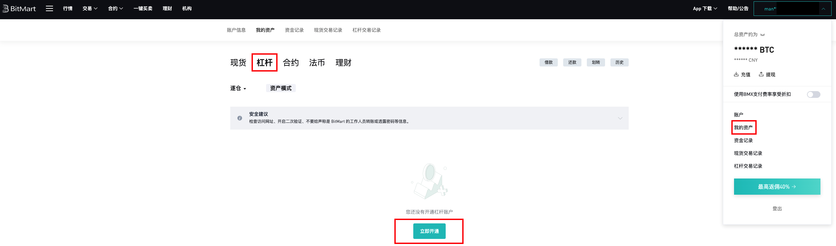Click the empty margin account illustration

coord(429,182)
